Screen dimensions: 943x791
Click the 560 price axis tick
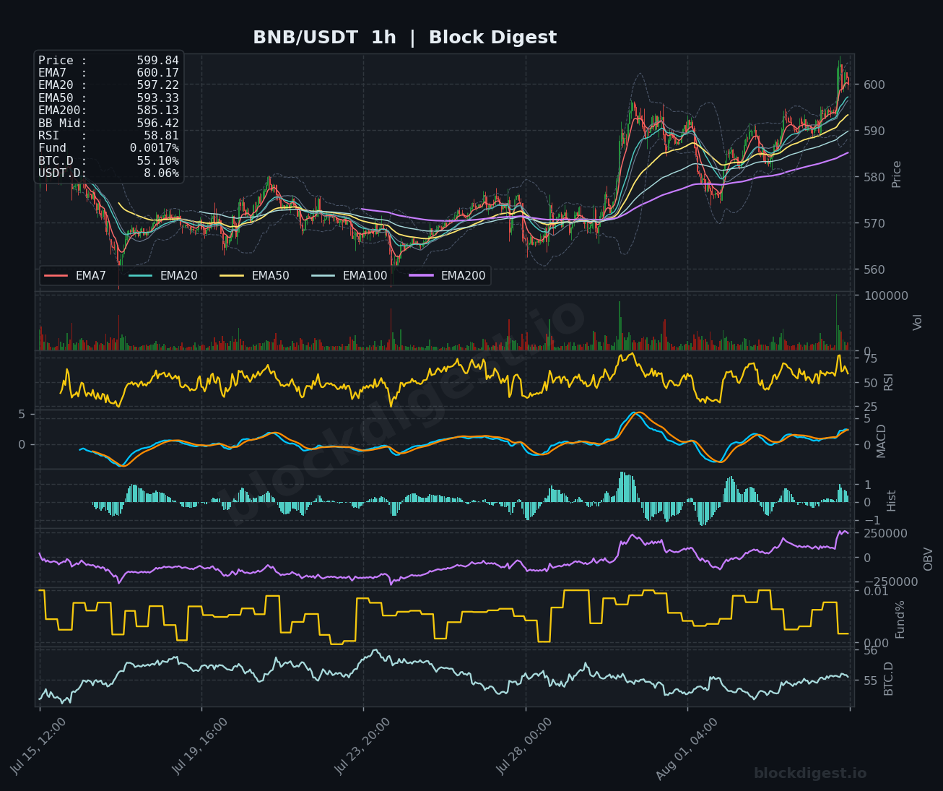coord(874,269)
